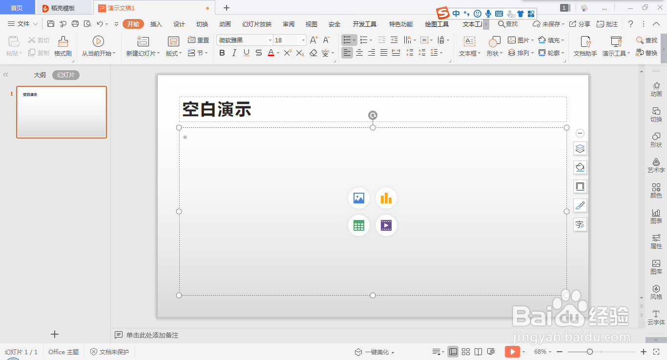The height and width of the screenshot is (360, 667).
Task: Toggle bold formatting
Action: click(223, 53)
